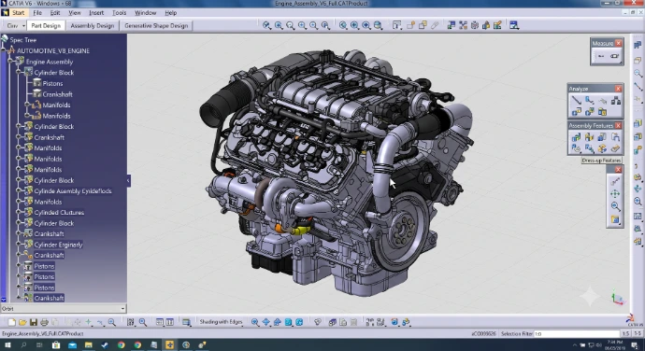Expand the Cylinde Asembly Eyideflocls node
The height and width of the screenshot is (351, 645).
tap(19, 190)
